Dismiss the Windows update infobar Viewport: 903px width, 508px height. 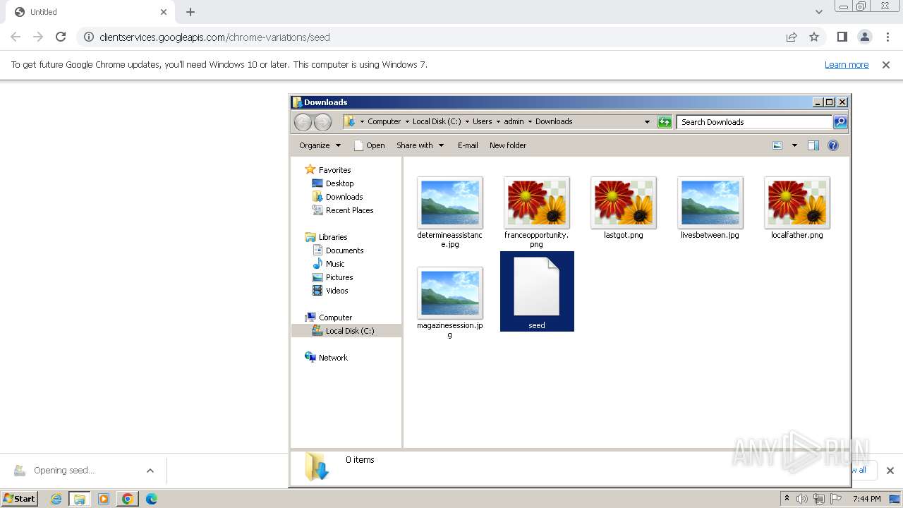pos(886,64)
